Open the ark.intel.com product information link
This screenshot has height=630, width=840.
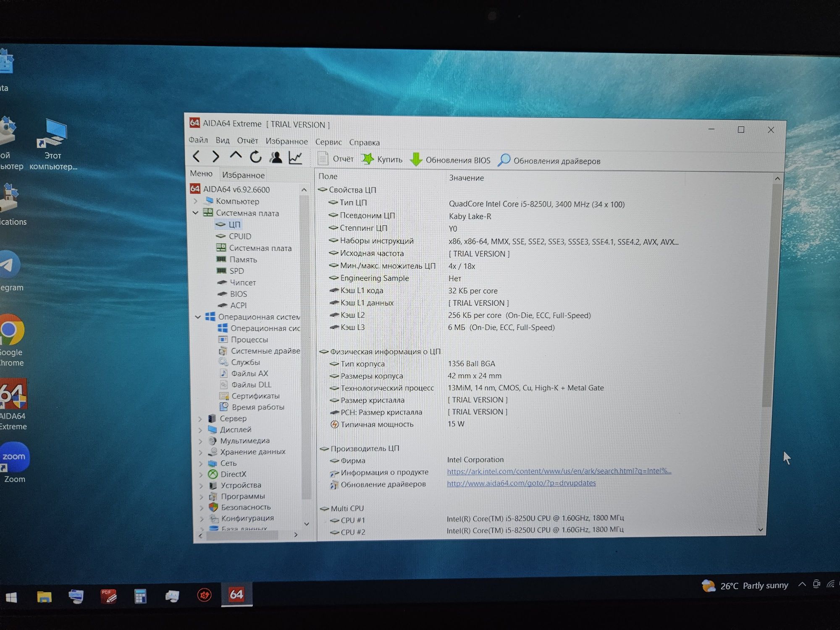click(x=559, y=471)
